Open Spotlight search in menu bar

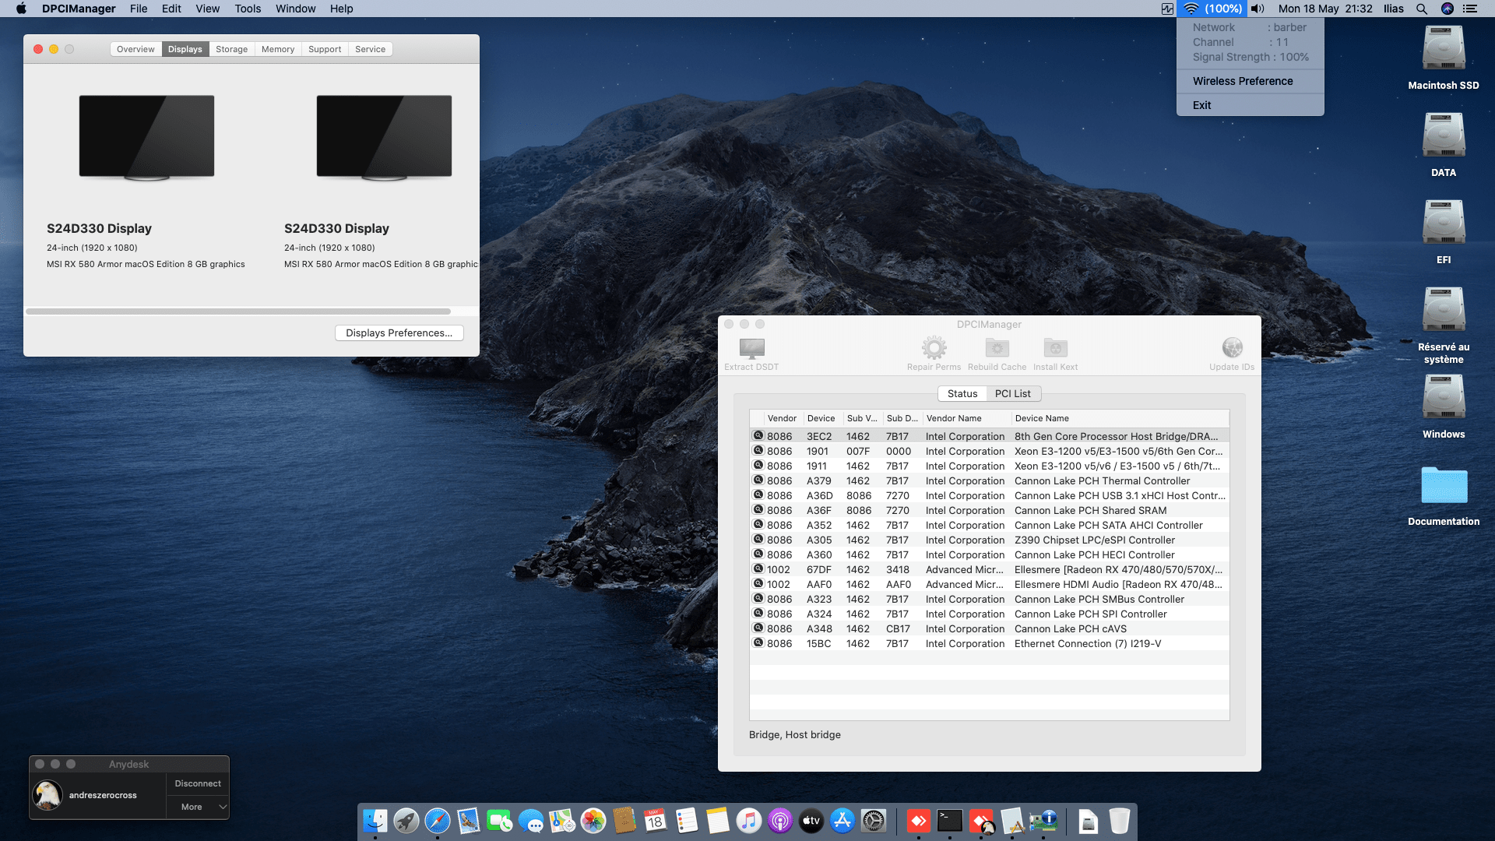point(1421,9)
